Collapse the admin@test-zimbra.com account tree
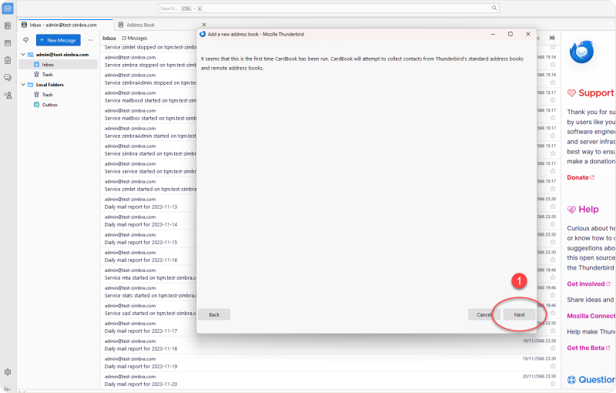 point(23,55)
